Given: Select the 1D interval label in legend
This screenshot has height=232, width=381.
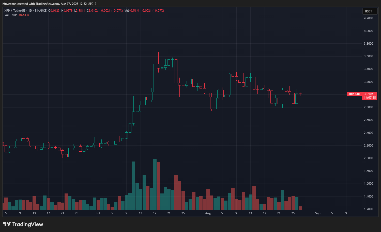Looking at the screenshot, I should [x=30, y=11].
